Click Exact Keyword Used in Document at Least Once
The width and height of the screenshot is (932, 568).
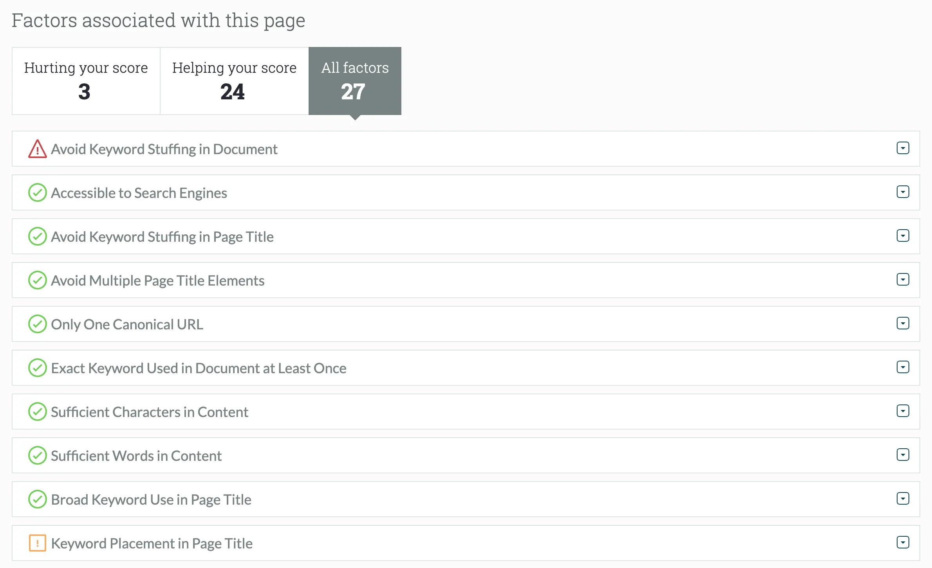(199, 368)
